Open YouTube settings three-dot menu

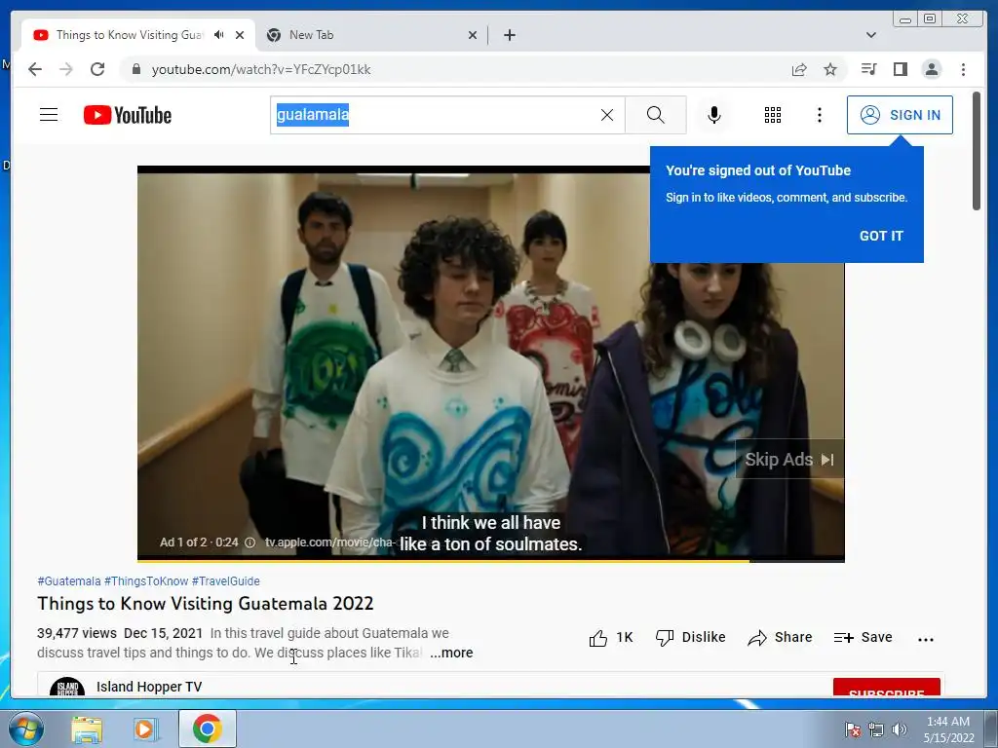pyautogui.click(x=819, y=115)
